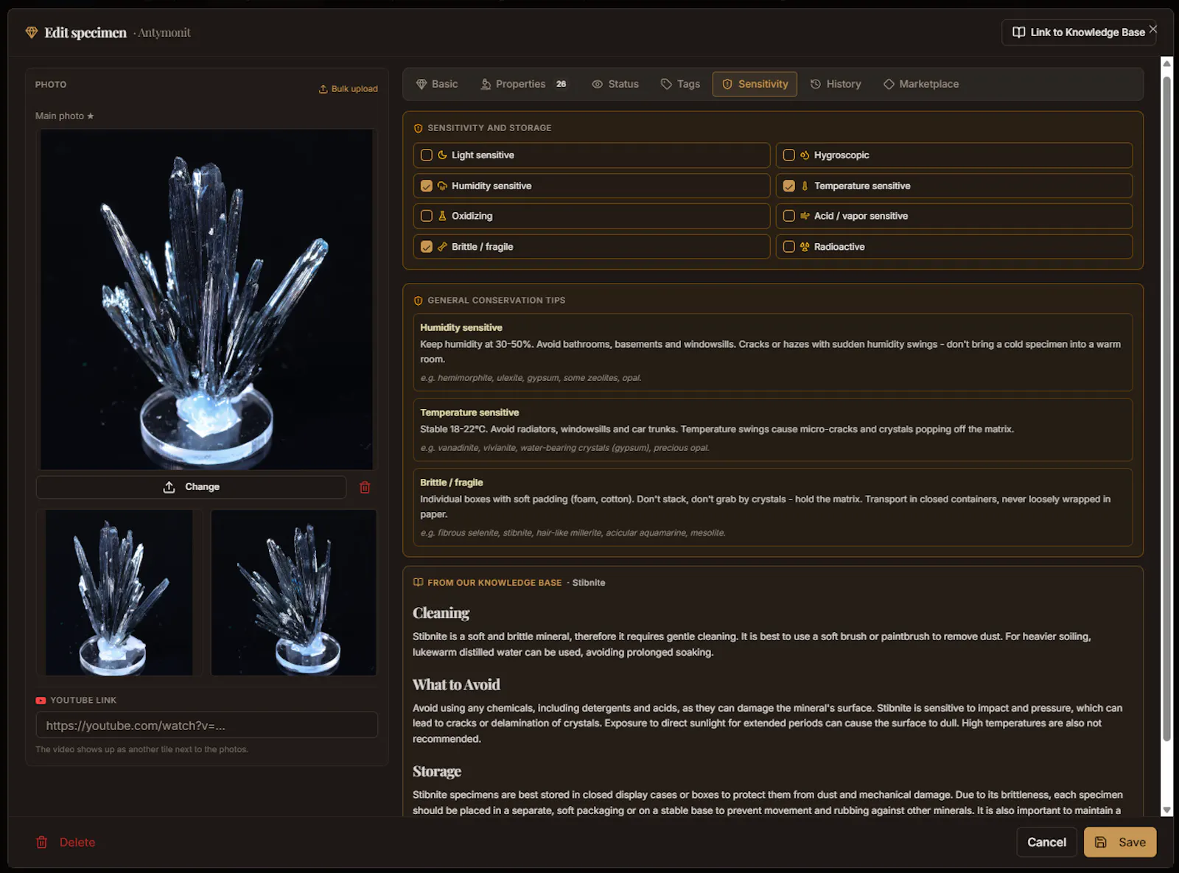Click the vapor icon for Acid / vapor sensitive

point(805,216)
